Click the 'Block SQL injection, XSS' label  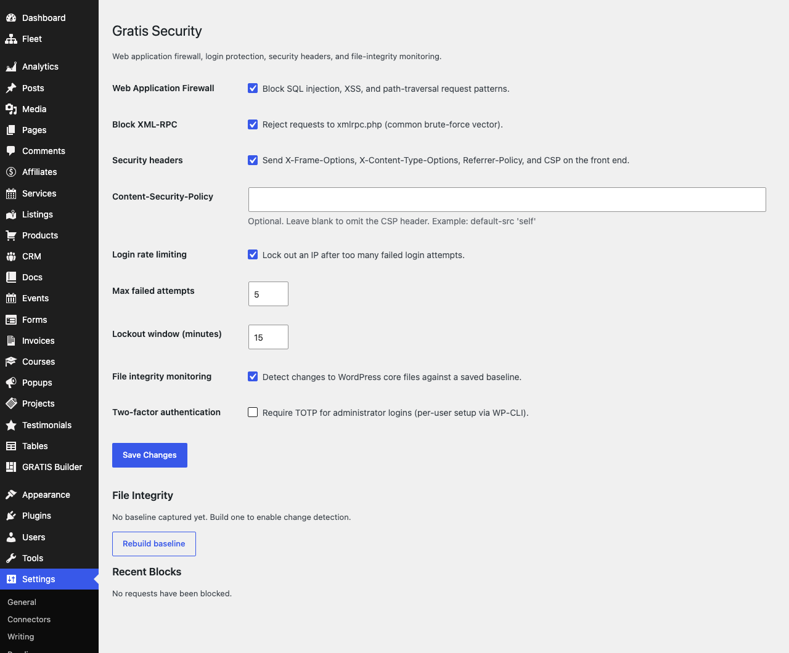(x=386, y=89)
